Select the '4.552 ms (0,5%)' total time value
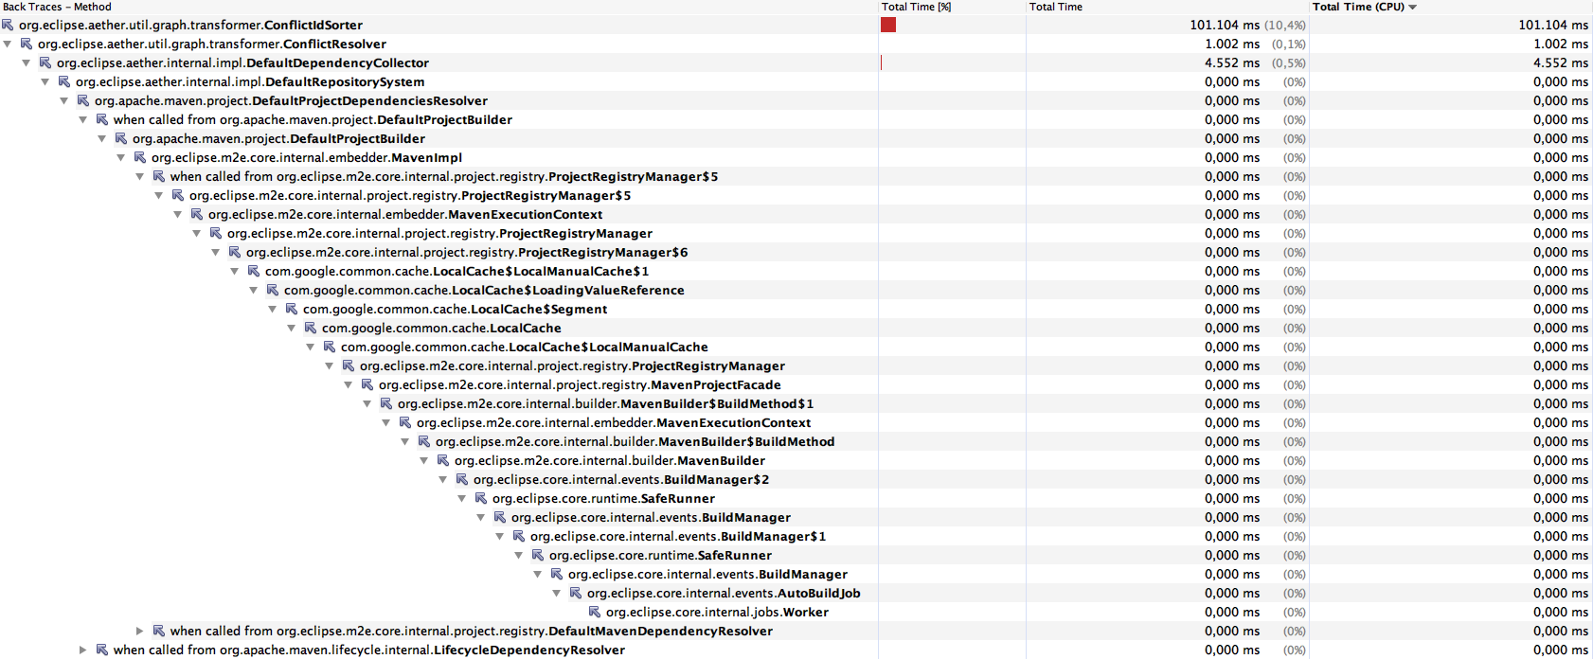 [x=1255, y=62]
